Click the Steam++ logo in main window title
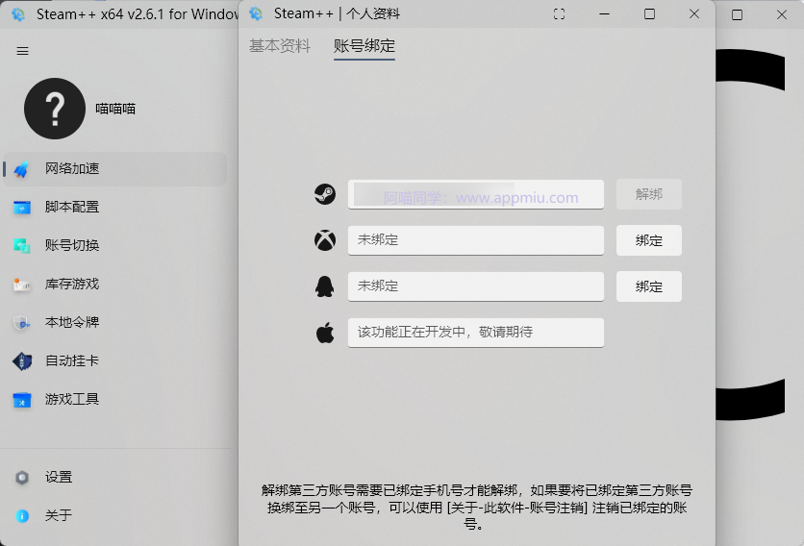Screen dimensions: 804x546 coord(18,14)
